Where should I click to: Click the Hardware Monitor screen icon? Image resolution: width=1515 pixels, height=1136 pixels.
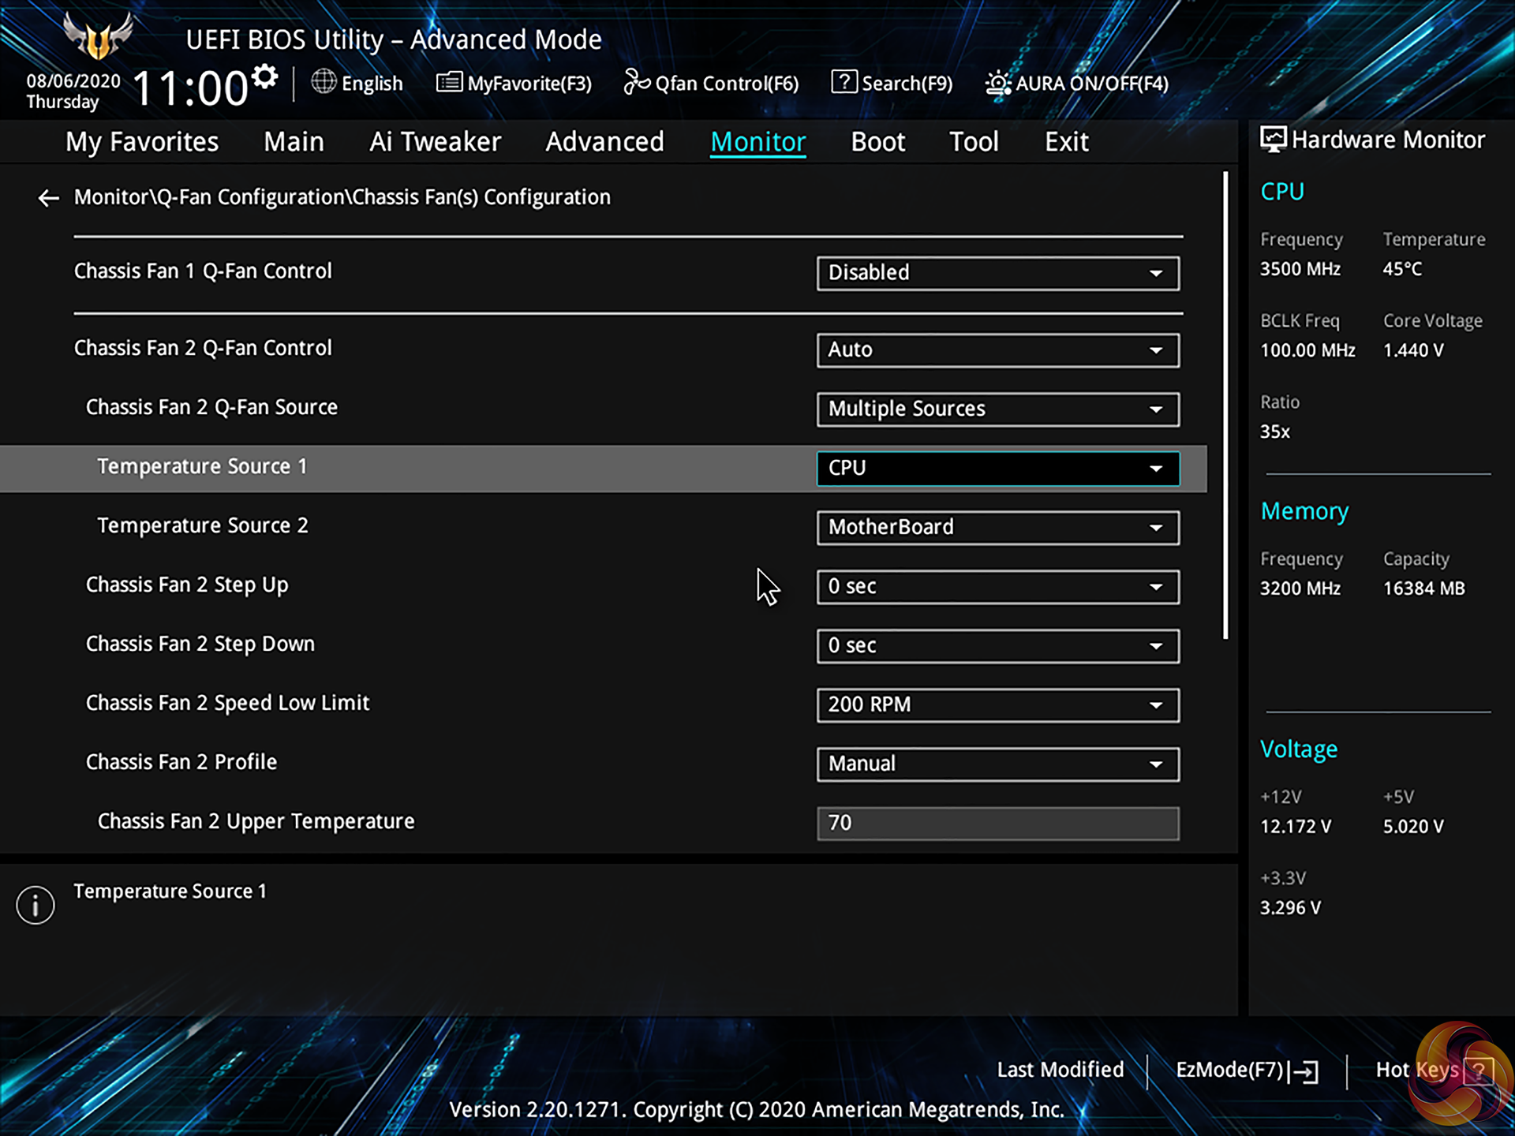(x=1273, y=140)
